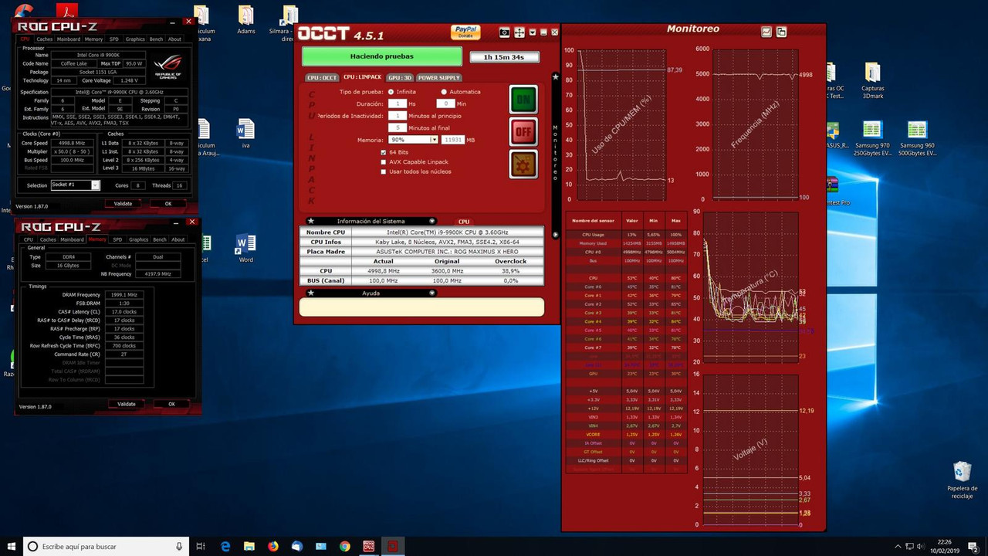Viewport: 988px width, 556px height.
Task: Click the elapsed time 1h 15m 34s display
Action: pos(504,56)
